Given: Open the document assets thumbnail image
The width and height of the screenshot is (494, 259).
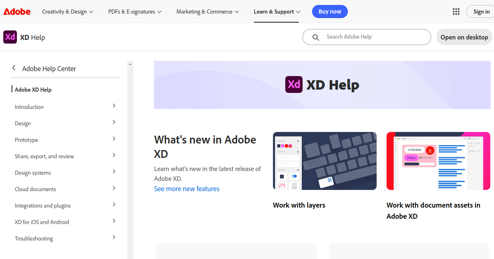Looking at the screenshot, I should coord(438,161).
